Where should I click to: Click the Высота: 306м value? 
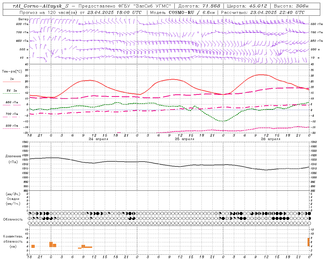(291, 6)
